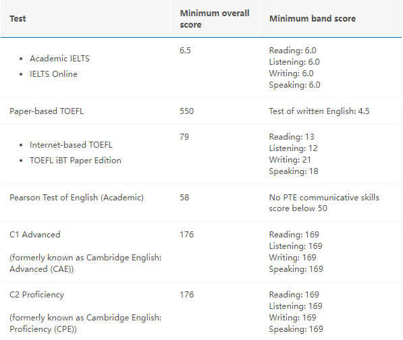Click the Internet-based TOEFL list item
Viewport: 403px width, 340px height.
click(71, 145)
